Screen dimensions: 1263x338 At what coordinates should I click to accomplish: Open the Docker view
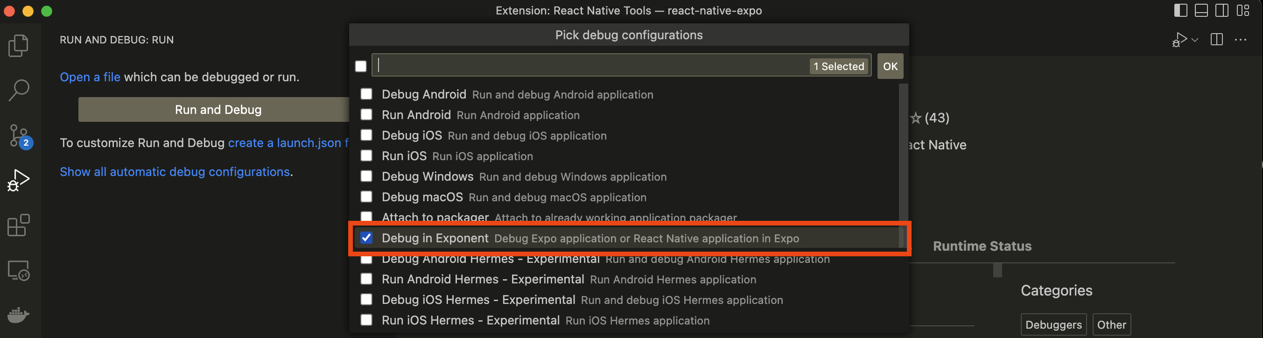[19, 315]
